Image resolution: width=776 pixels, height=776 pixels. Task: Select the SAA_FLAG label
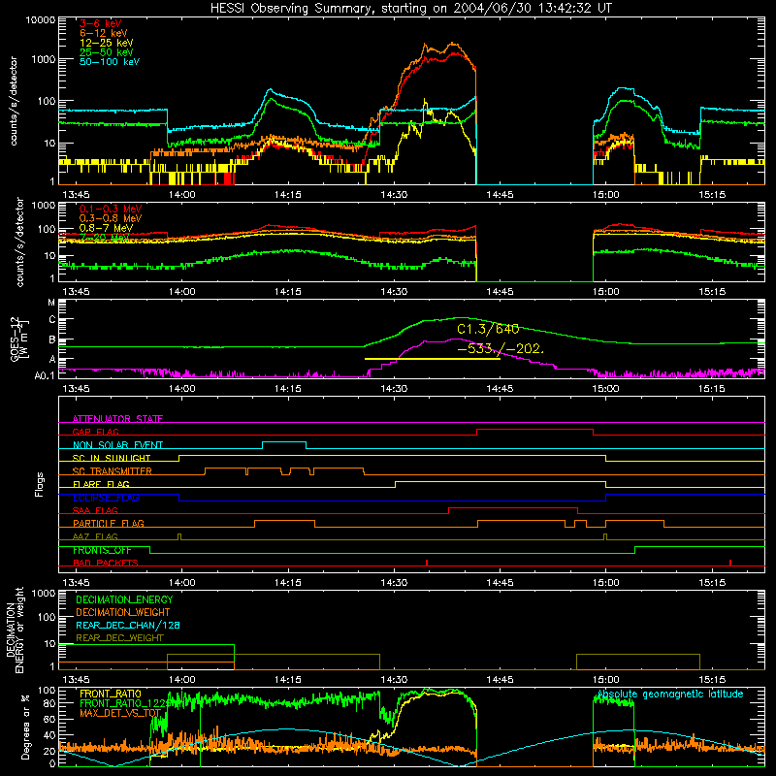click(95, 510)
